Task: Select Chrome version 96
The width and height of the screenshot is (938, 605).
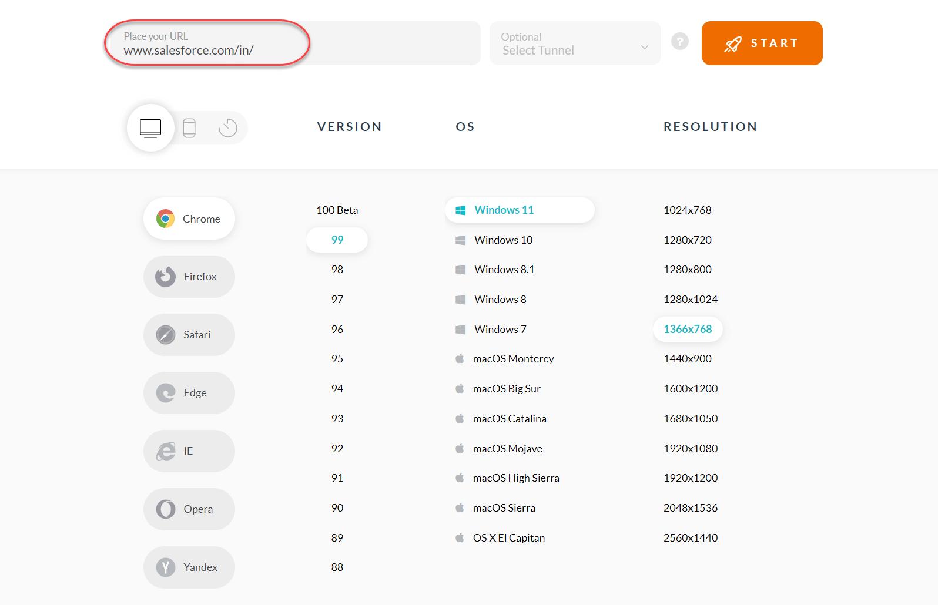Action: coord(337,330)
